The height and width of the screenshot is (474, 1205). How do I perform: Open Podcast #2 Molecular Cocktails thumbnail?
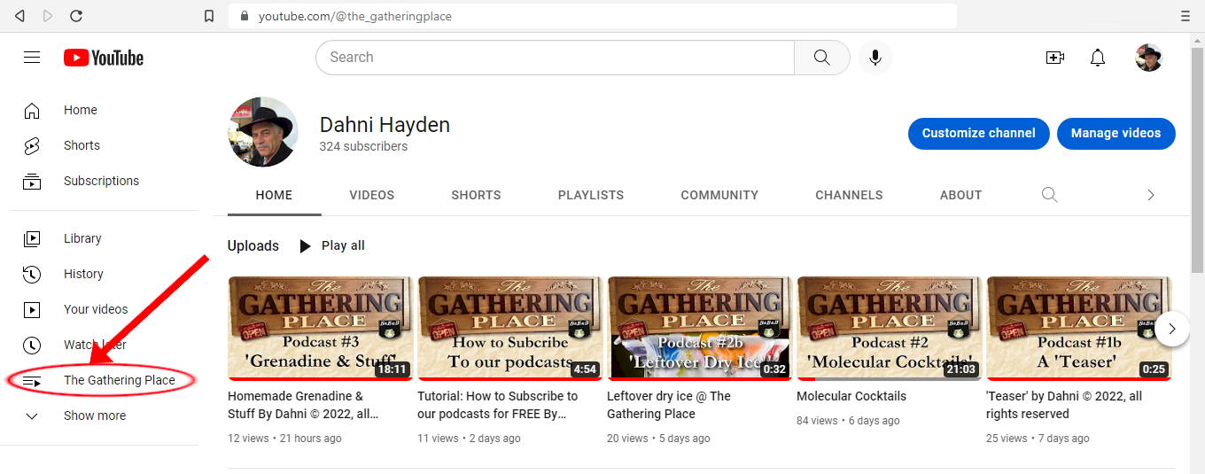click(889, 329)
